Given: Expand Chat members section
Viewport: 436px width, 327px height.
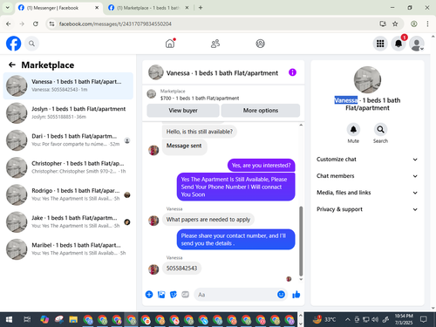Looking at the screenshot, I should (x=367, y=176).
